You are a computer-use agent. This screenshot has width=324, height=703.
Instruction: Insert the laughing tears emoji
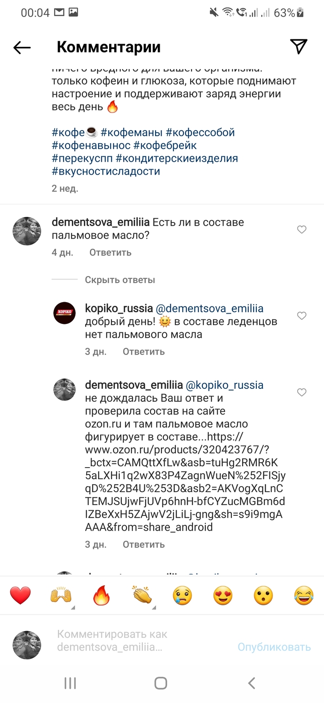[x=304, y=595]
